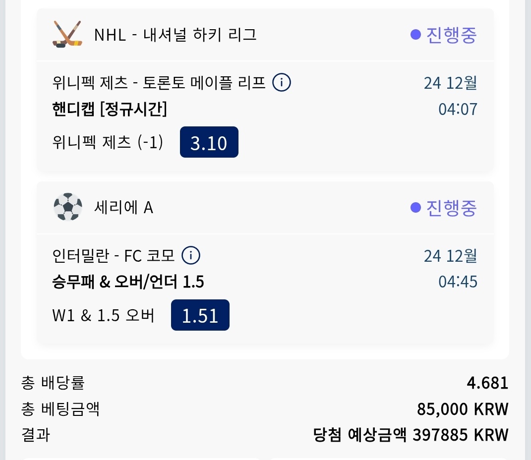
Task: Click the 진행중 status dot for NHL
Action: (x=415, y=34)
